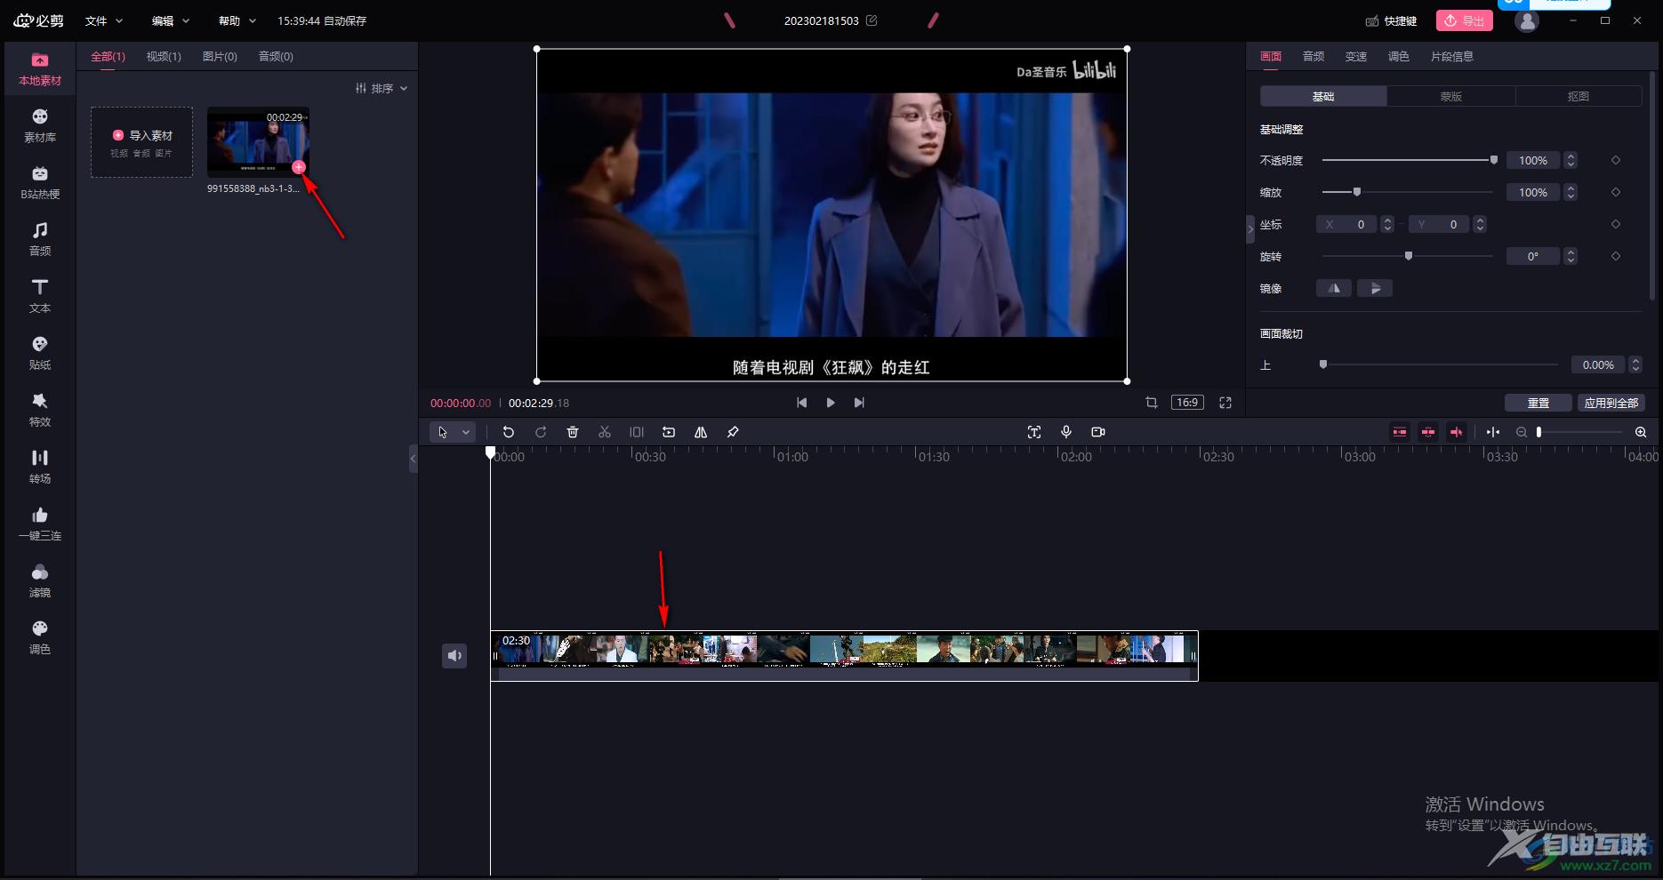Open the 一键三连 panel
The width and height of the screenshot is (1663, 880).
[40, 524]
